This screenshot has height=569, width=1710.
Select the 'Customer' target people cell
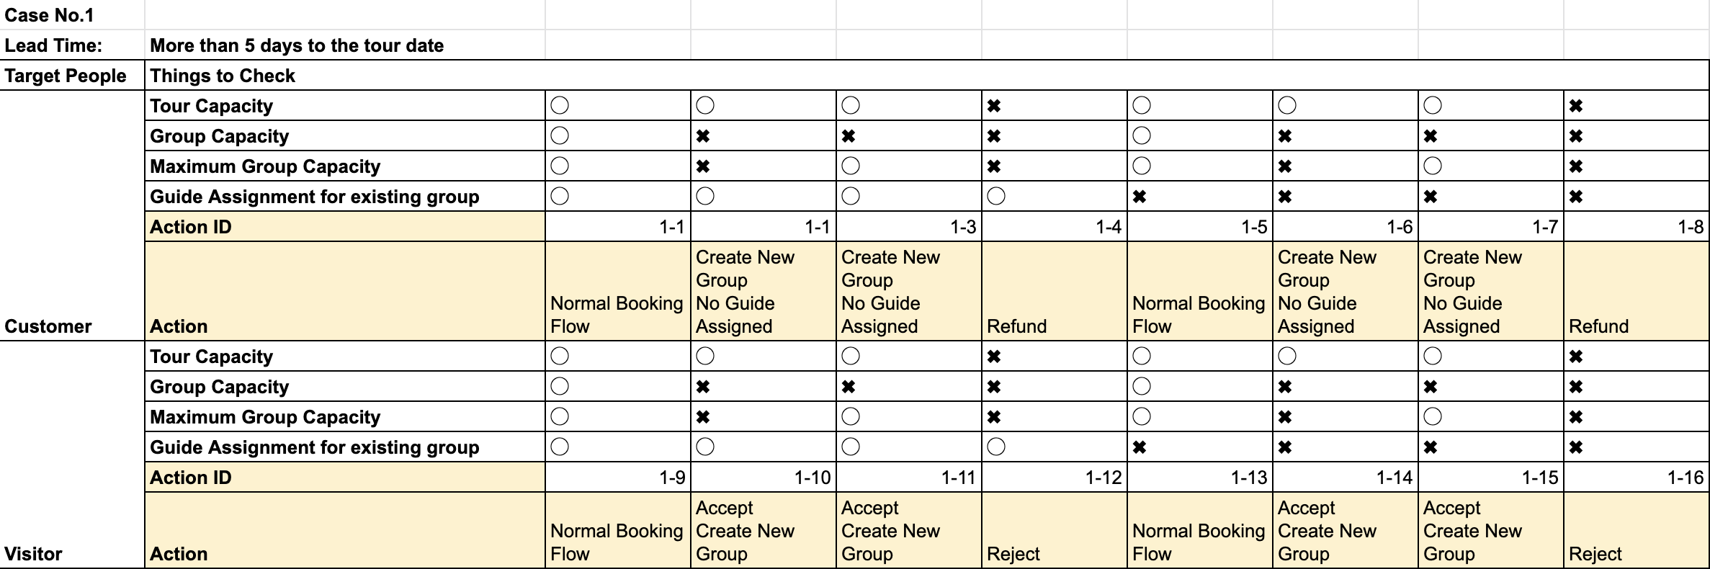pyautogui.click(x=48, y=326)
